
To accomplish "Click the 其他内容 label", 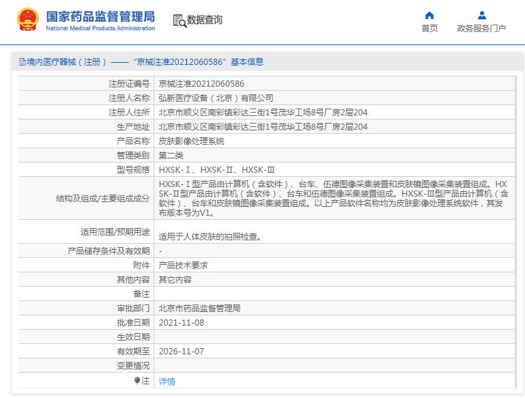I will [133, 280].
